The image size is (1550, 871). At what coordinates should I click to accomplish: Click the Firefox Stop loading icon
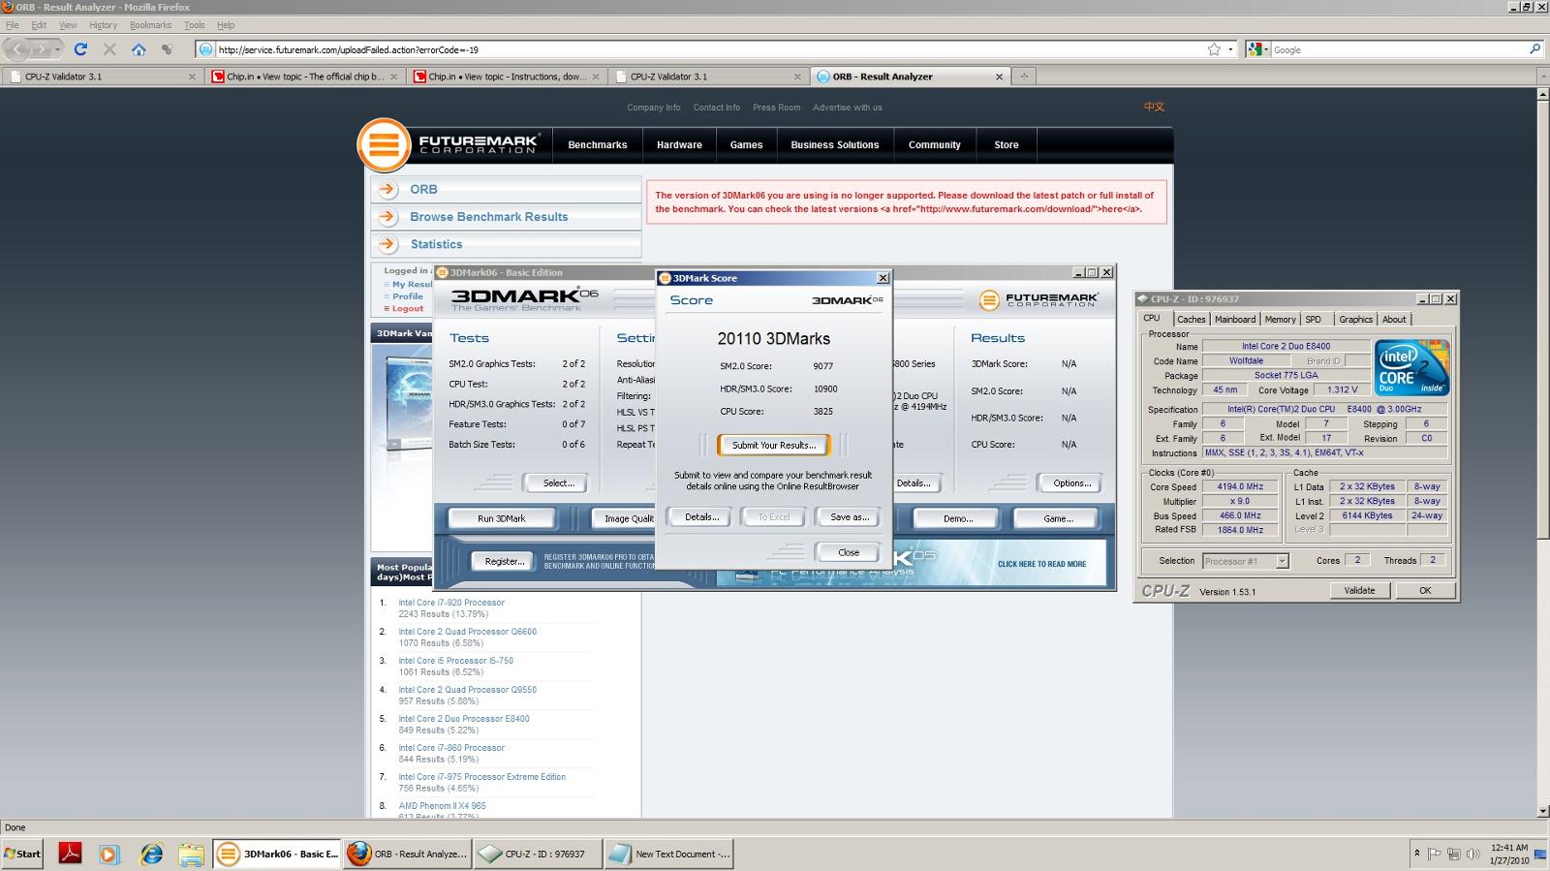pos(109,49)
